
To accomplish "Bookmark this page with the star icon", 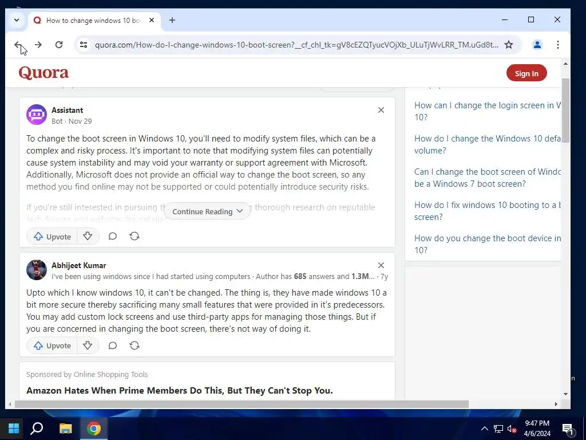I will click(509, 45).
